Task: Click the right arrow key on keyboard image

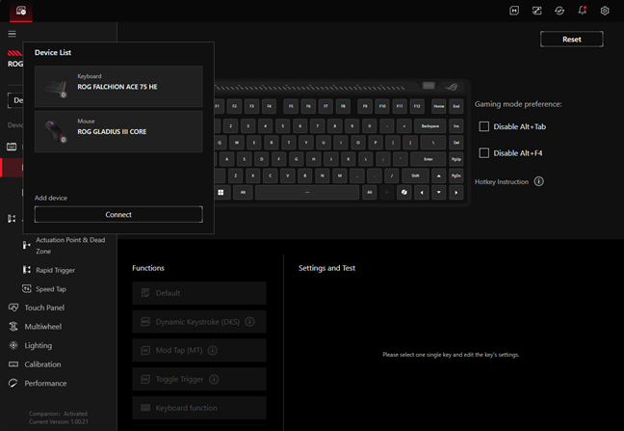Action: coord(456,193)
